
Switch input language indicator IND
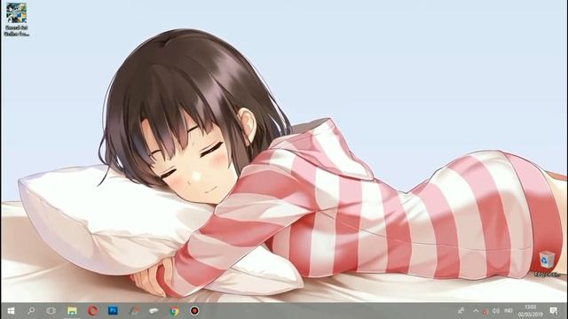[x=509, y=311]
